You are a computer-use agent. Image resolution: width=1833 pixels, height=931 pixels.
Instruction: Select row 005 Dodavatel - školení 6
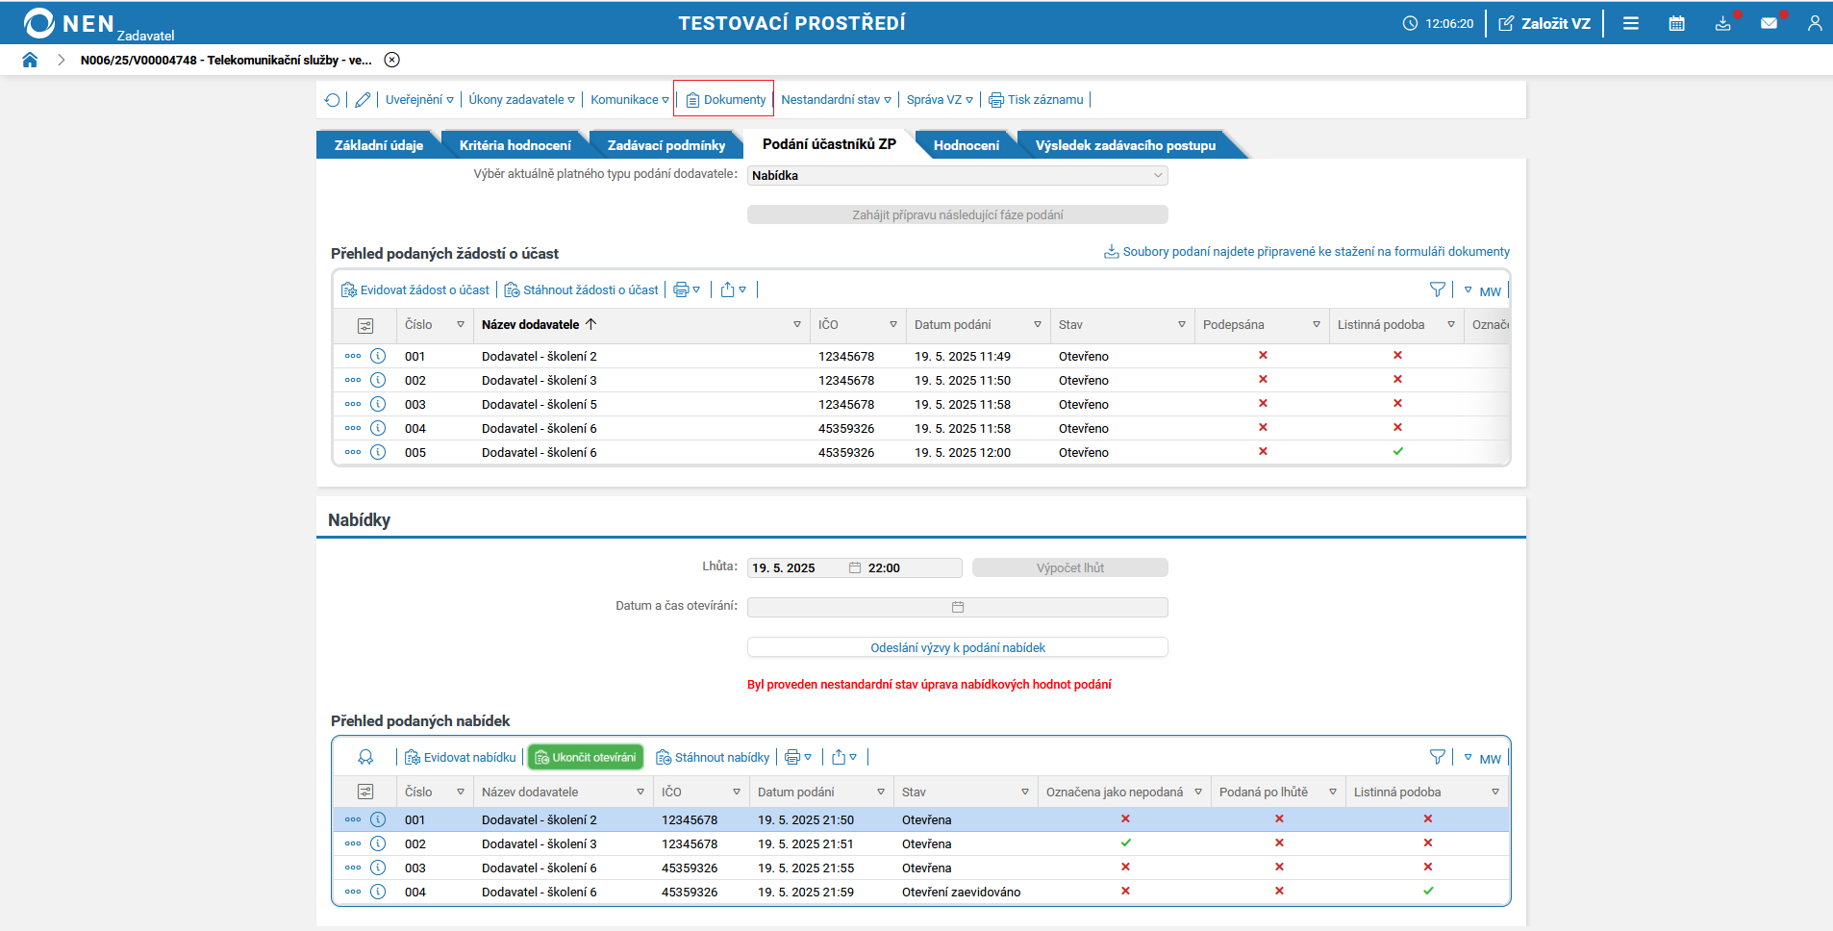point(539,452)
